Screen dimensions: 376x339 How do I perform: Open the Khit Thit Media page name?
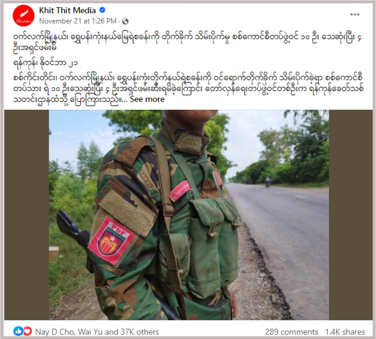tap(68, 10)
